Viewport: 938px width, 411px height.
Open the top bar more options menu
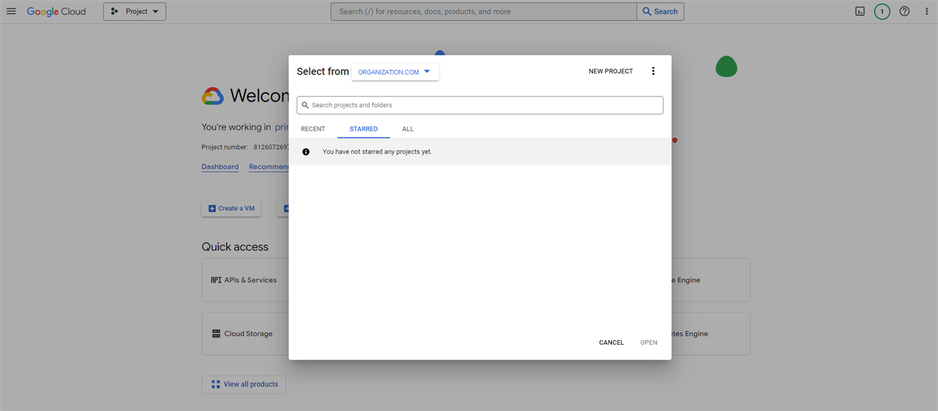coord(927,11)
